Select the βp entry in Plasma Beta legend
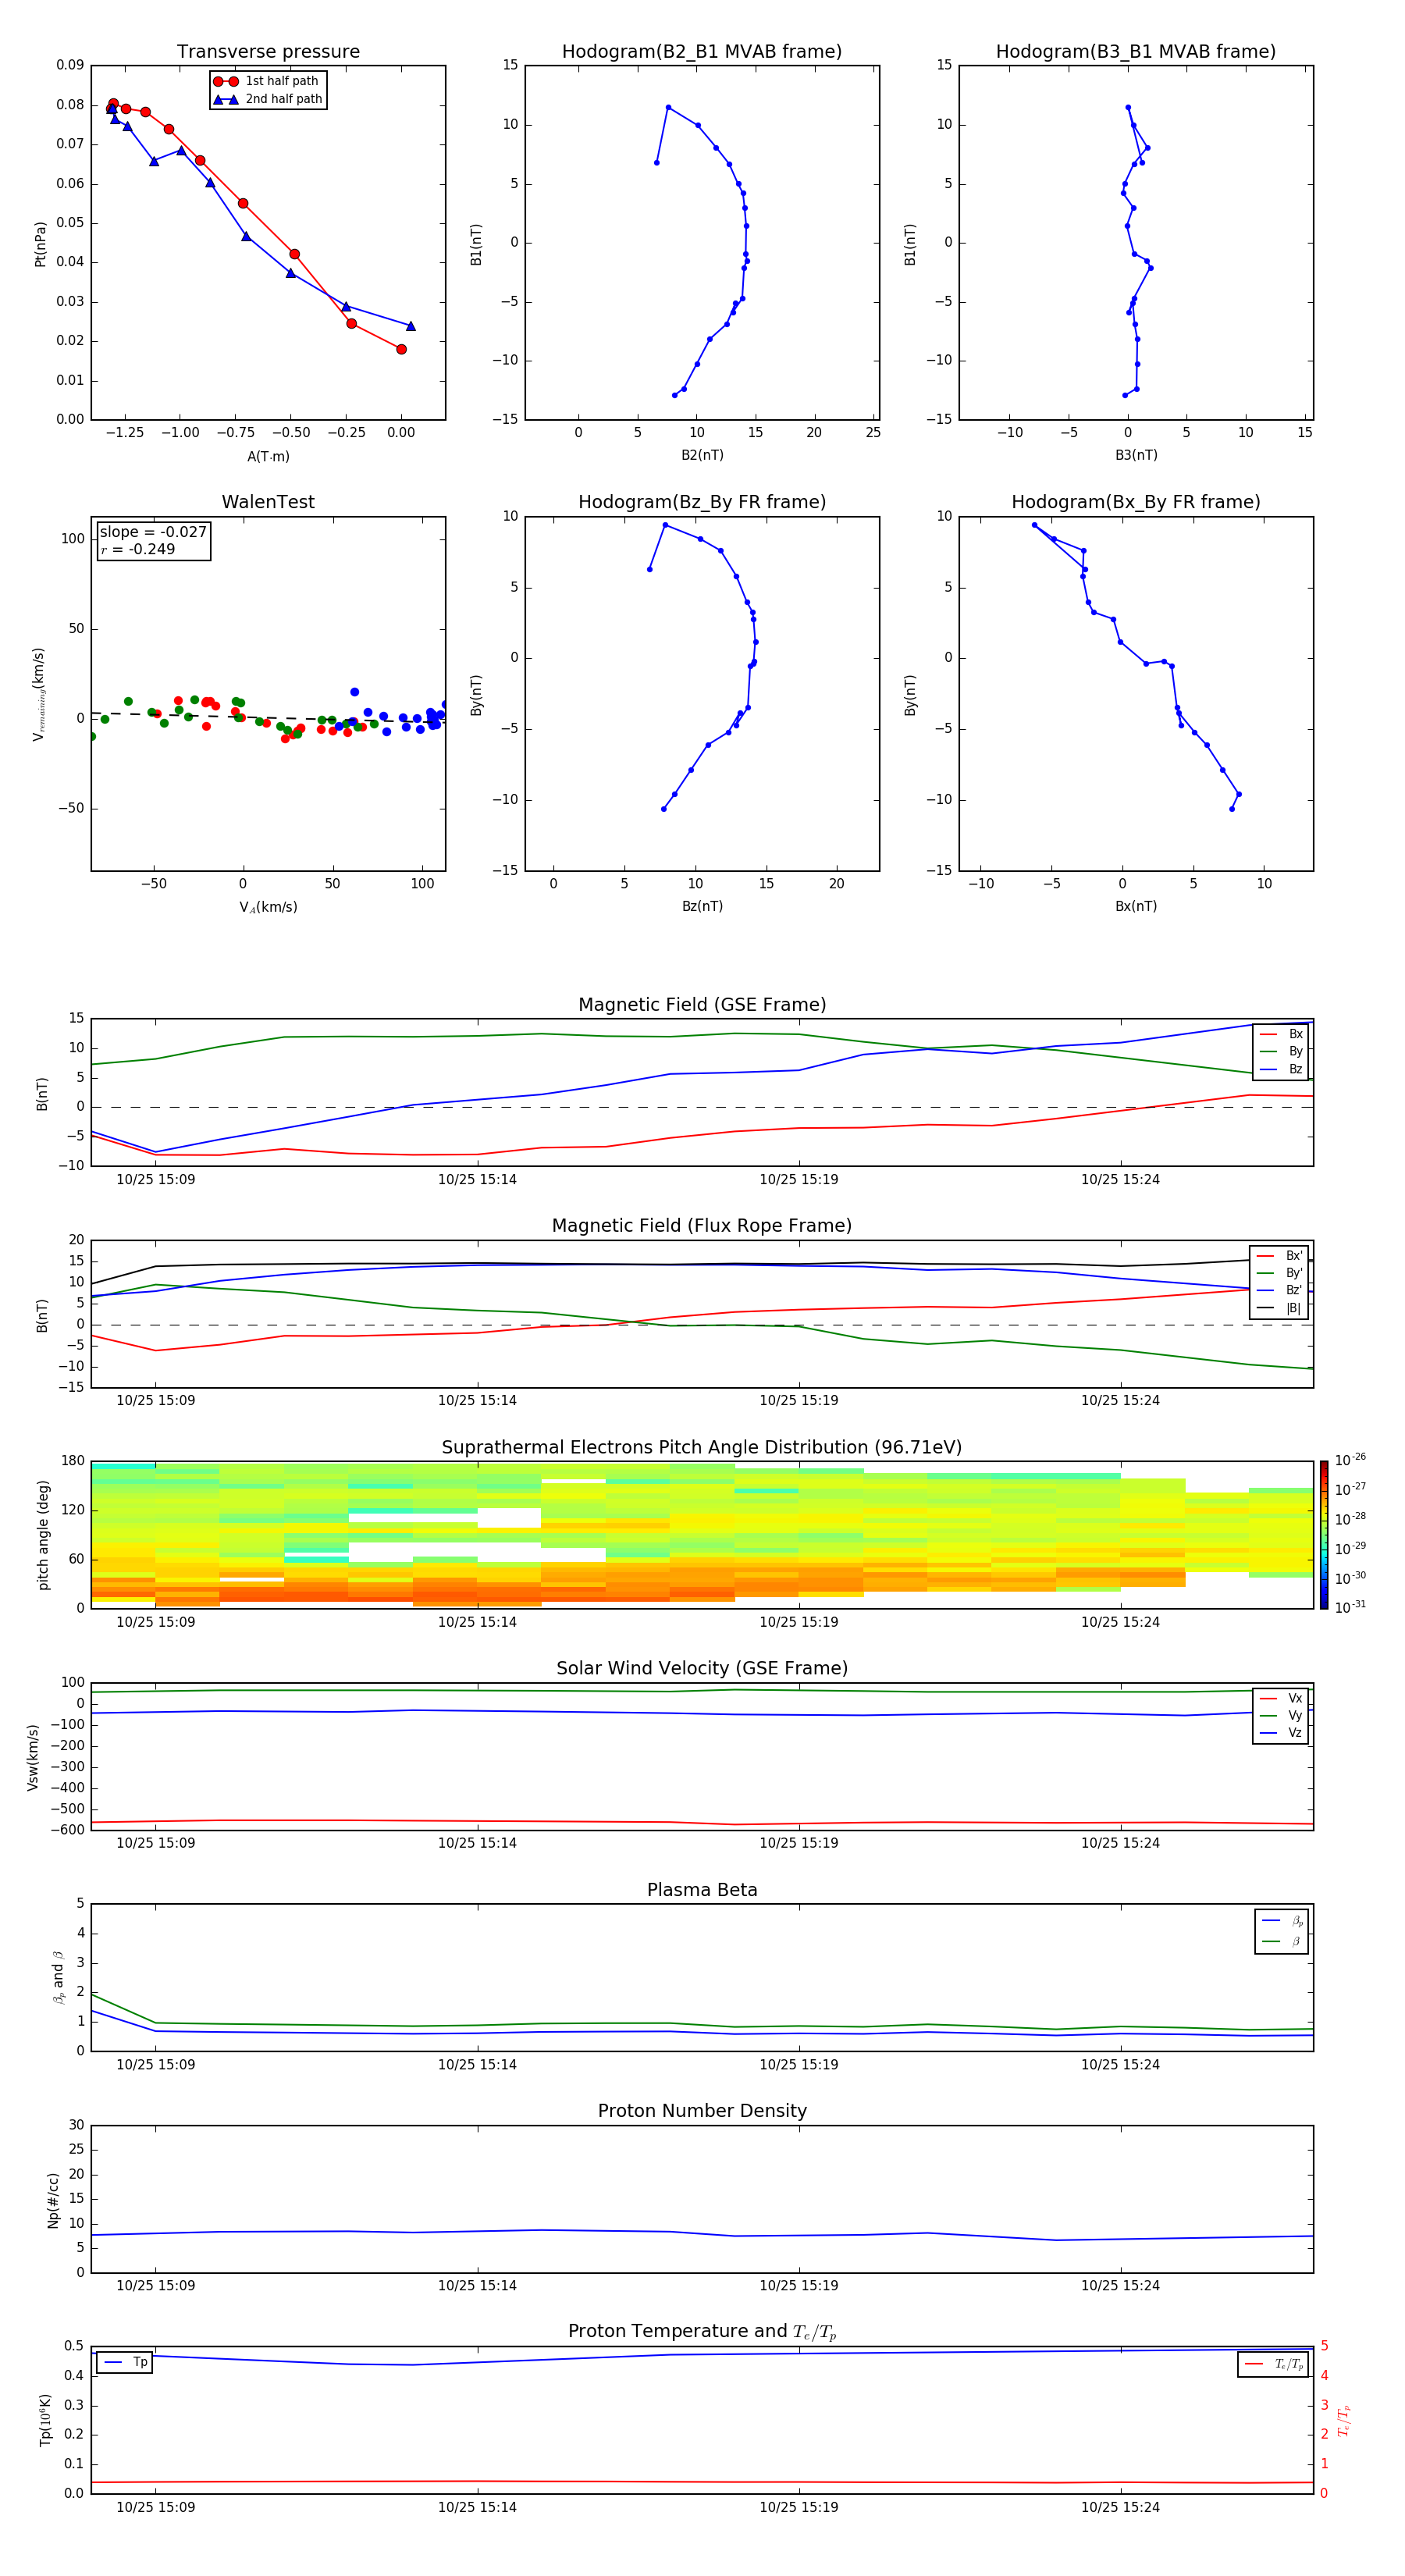The width and height of the screenshot is (1405, 2576). pos(1282,1920)
